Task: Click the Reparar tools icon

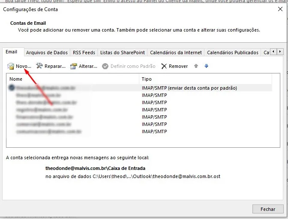Action: click(39, 66)
